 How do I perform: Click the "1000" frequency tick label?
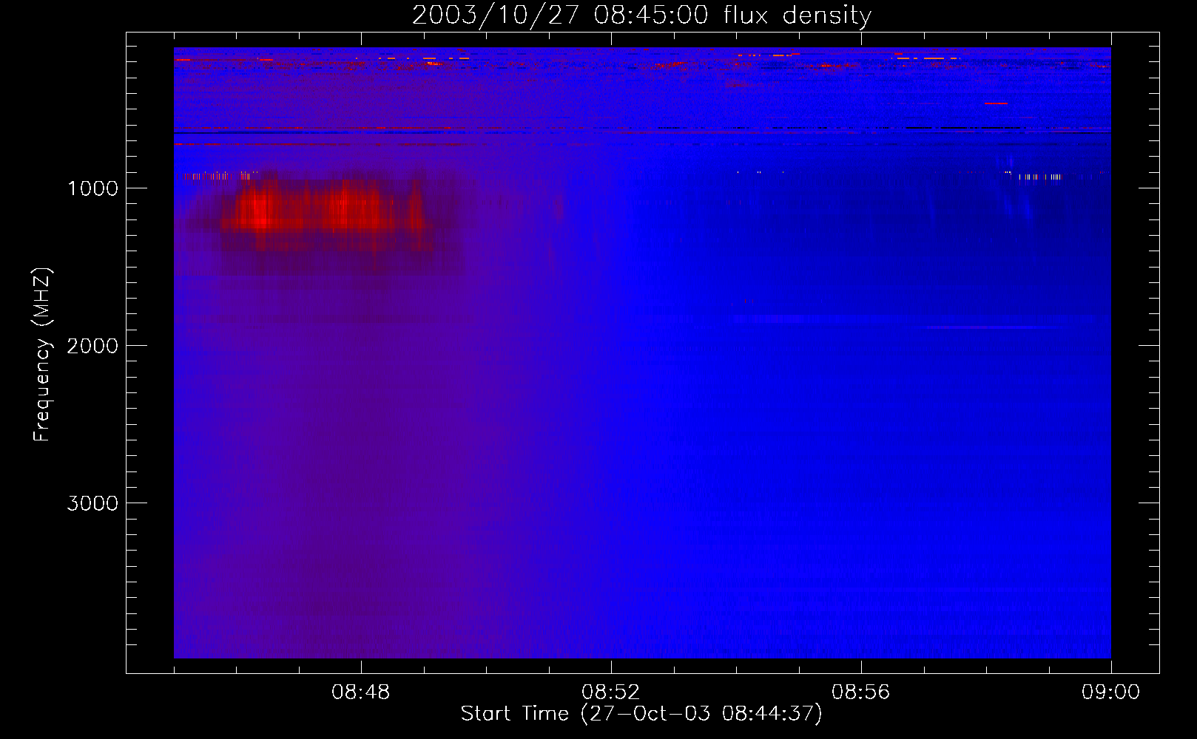pos(92,188)
